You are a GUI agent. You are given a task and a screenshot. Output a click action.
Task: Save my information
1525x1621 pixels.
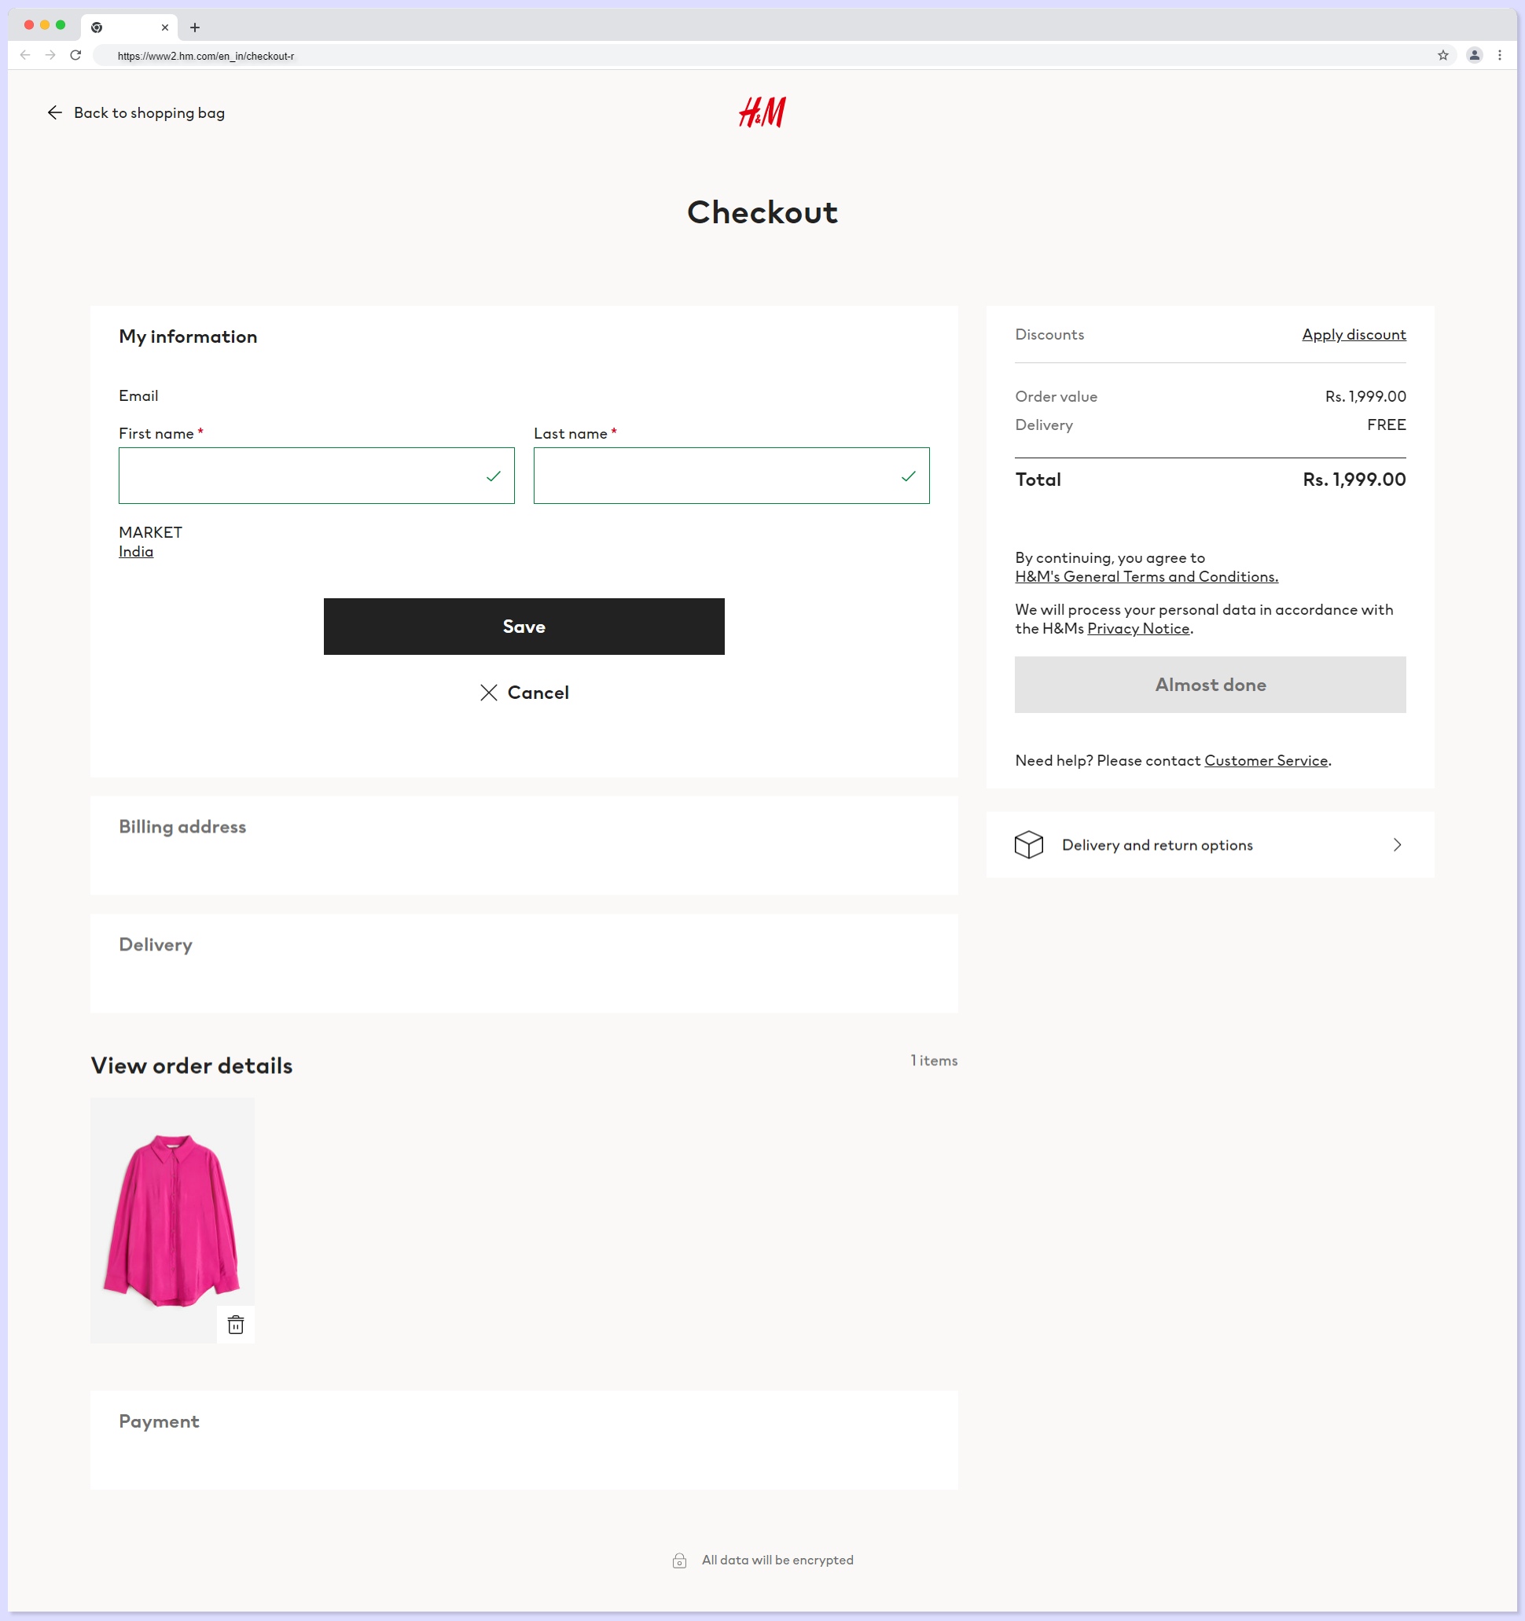(x=524, y=627)
